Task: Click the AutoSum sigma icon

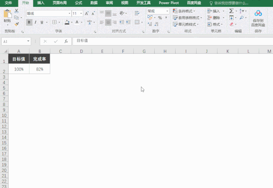Action: click(x=231, y=11)
